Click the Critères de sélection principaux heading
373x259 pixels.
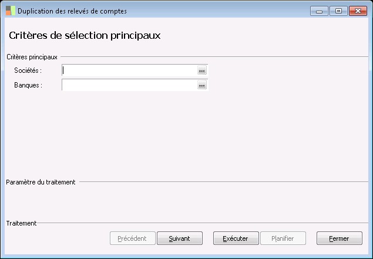85,35
